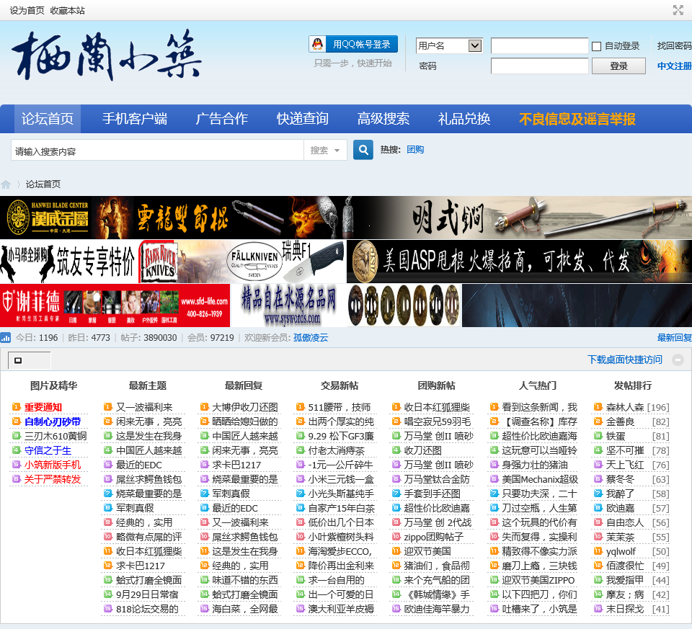This screenshot has width=692, height=629.
Task: Open 不良信息及谣言举报 nav item
Action: coord(577,119)
